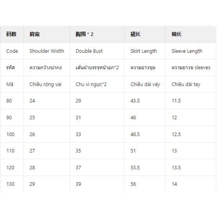
Task: Click the Skirt Length label
Action: [x=143, y=51]
